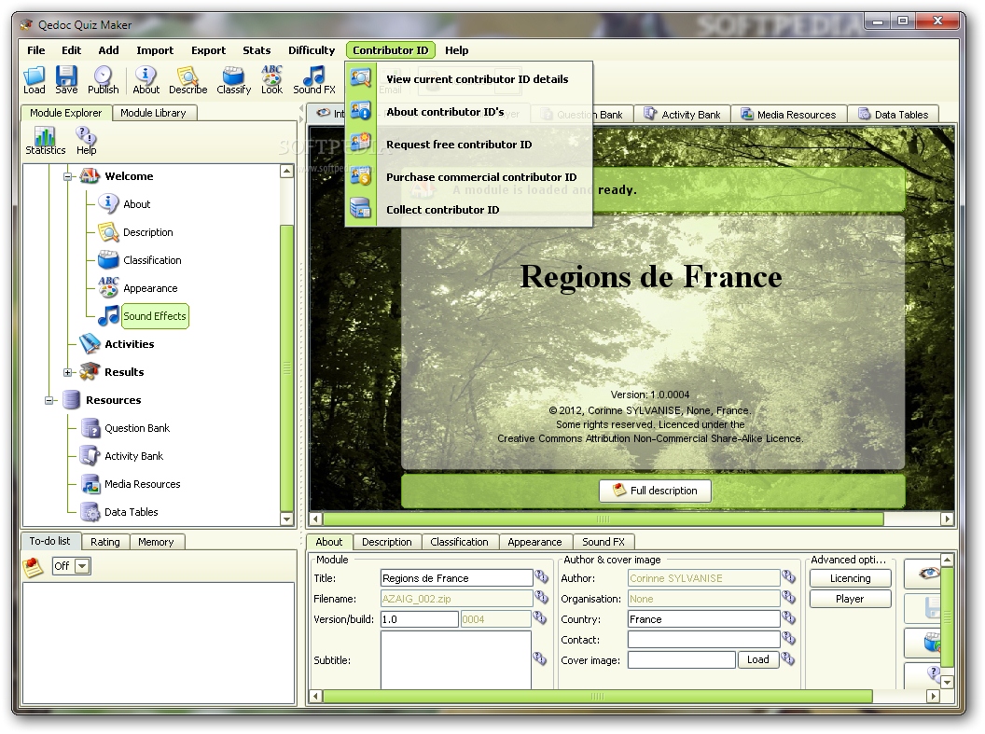Image resolution: width=985 pixels, height=734 pixels.
Task: Click the Licencing button
Action: [x=850, y=578]
